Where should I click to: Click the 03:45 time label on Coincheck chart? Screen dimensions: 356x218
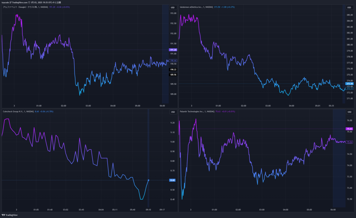[81, 210]
